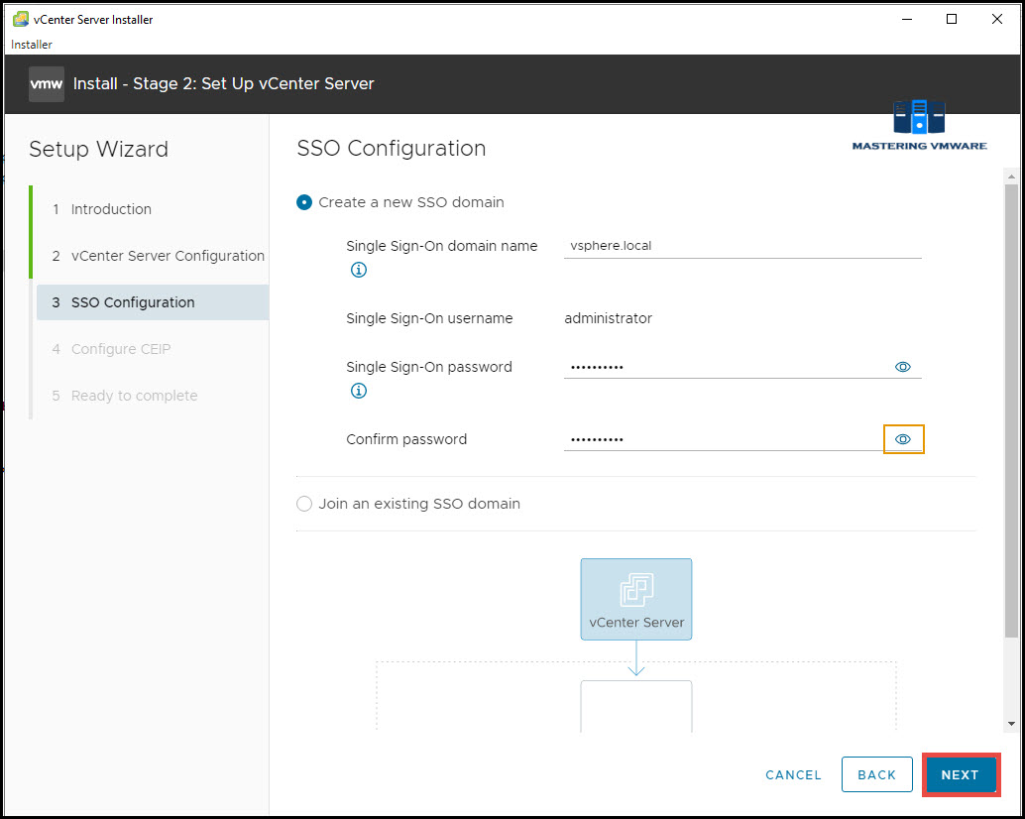Image resolution: width=1025 pixels, height=819 pixels.
Task: Click the vmw logo in the header
Action: coord(47,84)
